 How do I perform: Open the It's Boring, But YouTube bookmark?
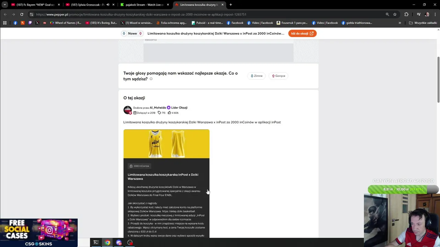coord(101,23)
